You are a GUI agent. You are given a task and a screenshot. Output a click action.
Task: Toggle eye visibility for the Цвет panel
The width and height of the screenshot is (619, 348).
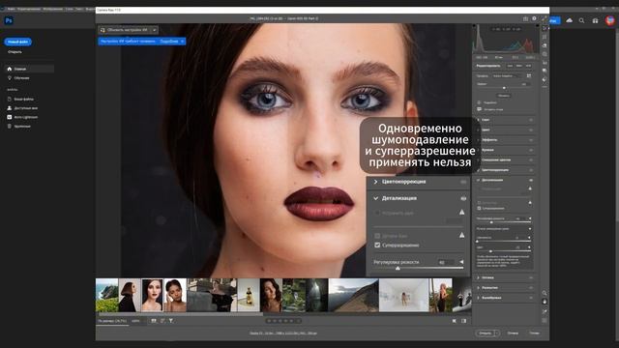pyautogui.click(x=531, y=130)
